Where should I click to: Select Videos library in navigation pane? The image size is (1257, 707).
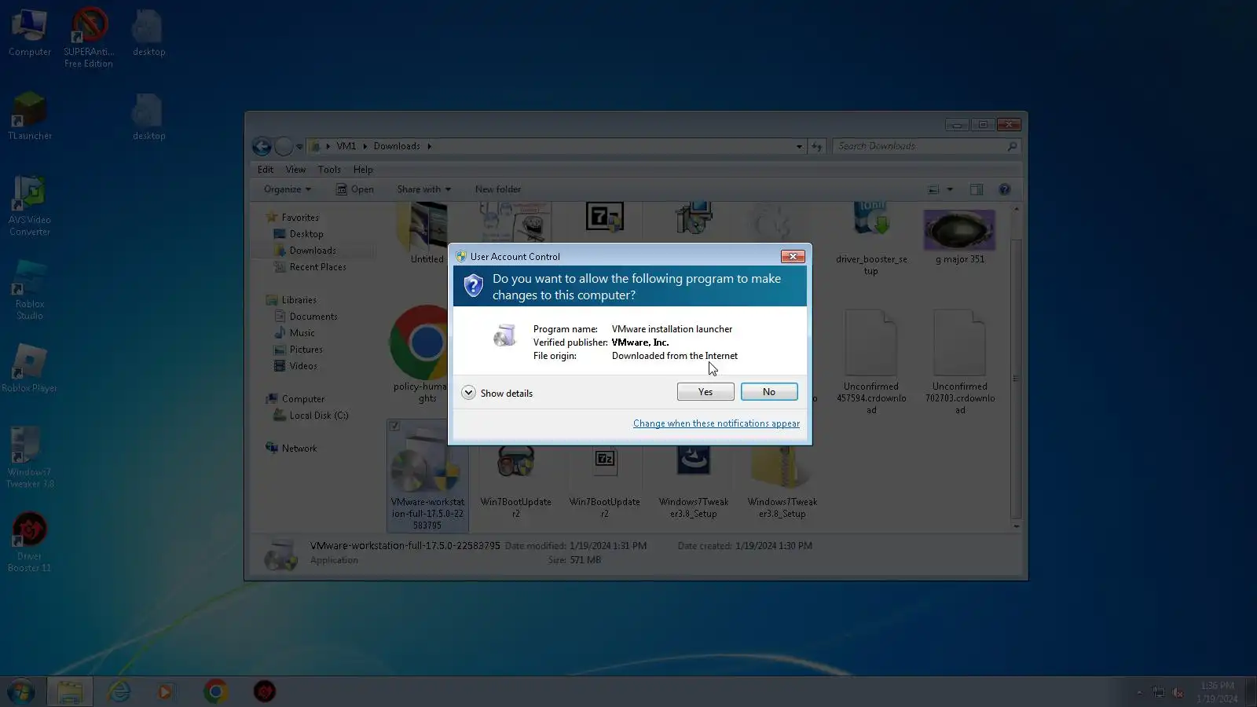coord(296,366)
